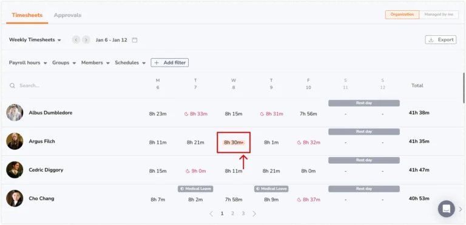Click Albus Dumbledore's avatar
This screenshot has width=466, height=225.
(15, 113)
